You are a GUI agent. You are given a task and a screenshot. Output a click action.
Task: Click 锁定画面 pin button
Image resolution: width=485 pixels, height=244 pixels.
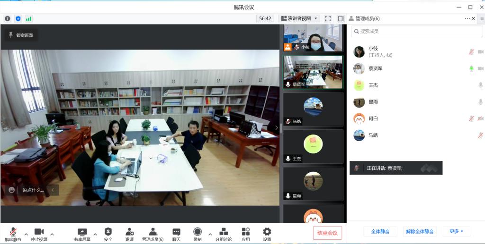tap(21, 35)
